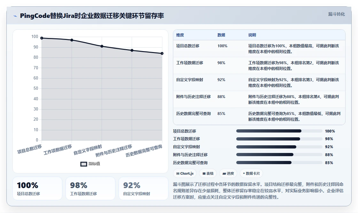
Task: Click the x-axis label 自定义字段映射
Action: click(88, 150)
